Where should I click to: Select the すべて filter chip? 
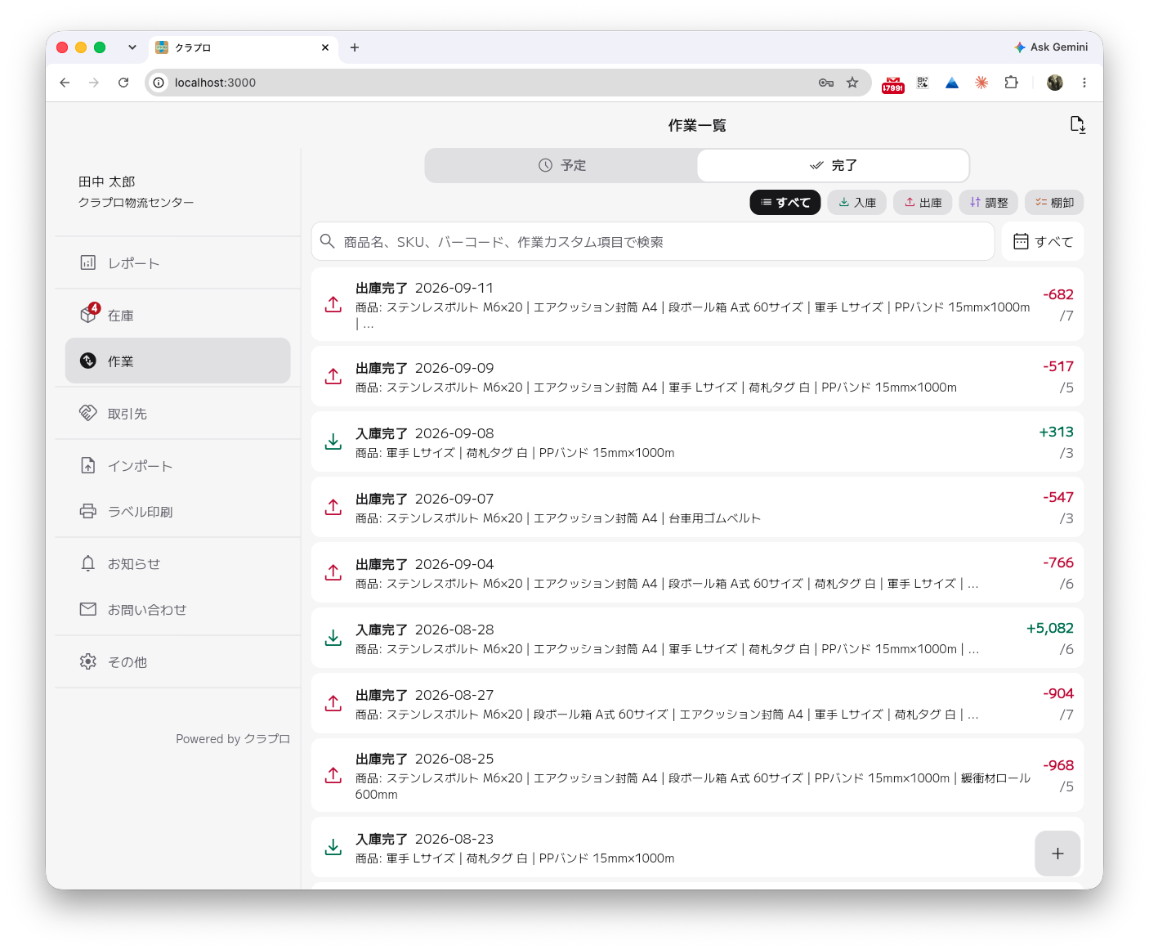pos(785,203)
